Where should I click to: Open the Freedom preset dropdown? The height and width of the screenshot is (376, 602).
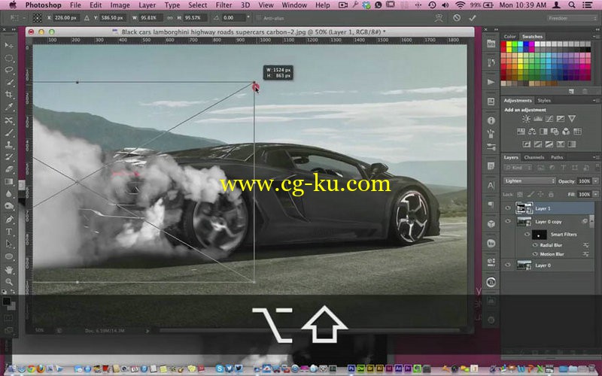tap(572, 18)
